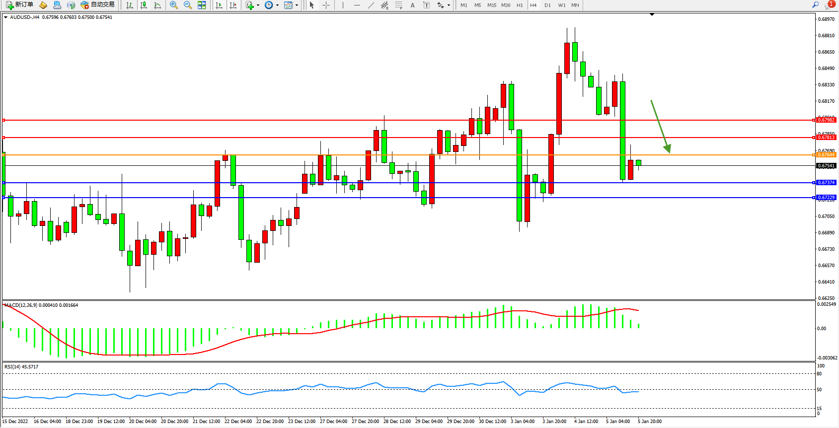Toggle AutoTrading (自动交易) button
The height and width of the screenshot is (428, 839).
coord(98,5)
